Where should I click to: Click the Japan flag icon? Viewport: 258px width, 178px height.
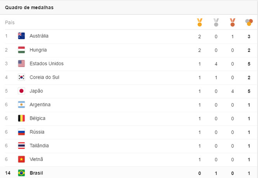(x=21, y=91)
